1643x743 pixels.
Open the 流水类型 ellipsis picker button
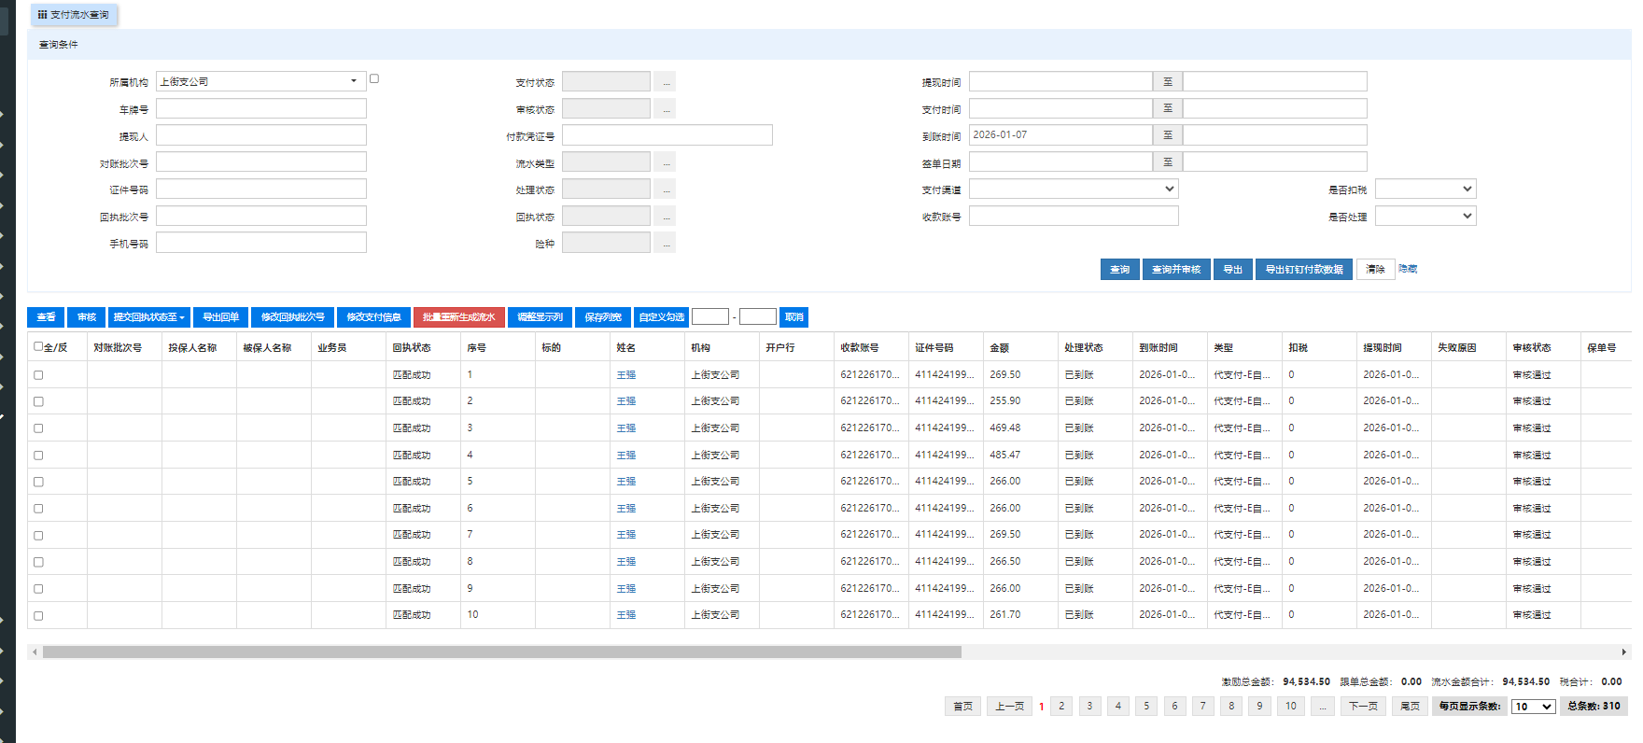[x=665, y=162]
